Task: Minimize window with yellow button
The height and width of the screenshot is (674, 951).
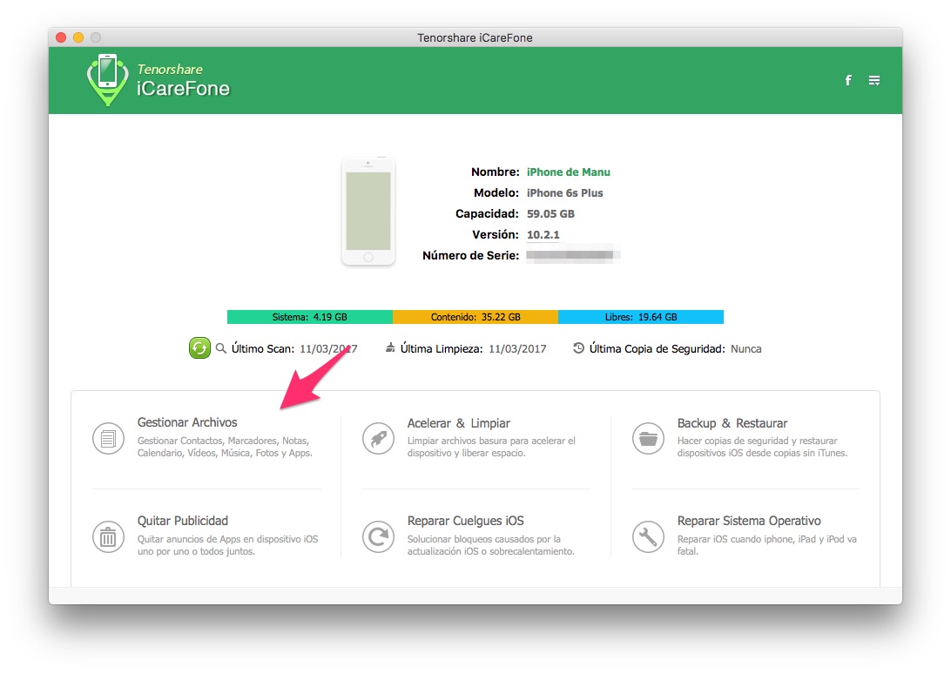Action: [x=78, y=37]
